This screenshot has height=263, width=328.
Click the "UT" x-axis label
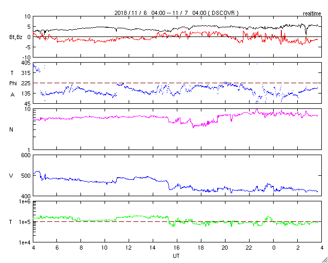coord(176,256)
